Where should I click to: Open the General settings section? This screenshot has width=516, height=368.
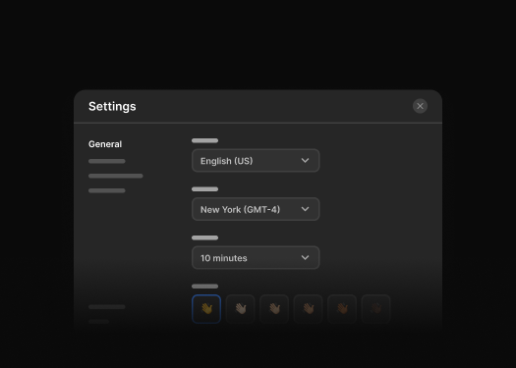coord(105,144)
